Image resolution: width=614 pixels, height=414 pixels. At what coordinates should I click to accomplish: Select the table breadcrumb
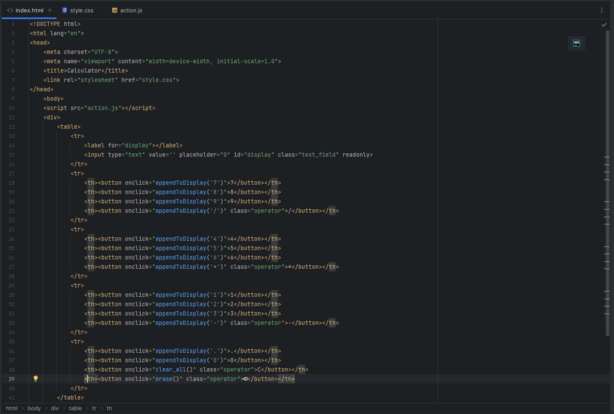pyautogui.click(x=75, y=408)
